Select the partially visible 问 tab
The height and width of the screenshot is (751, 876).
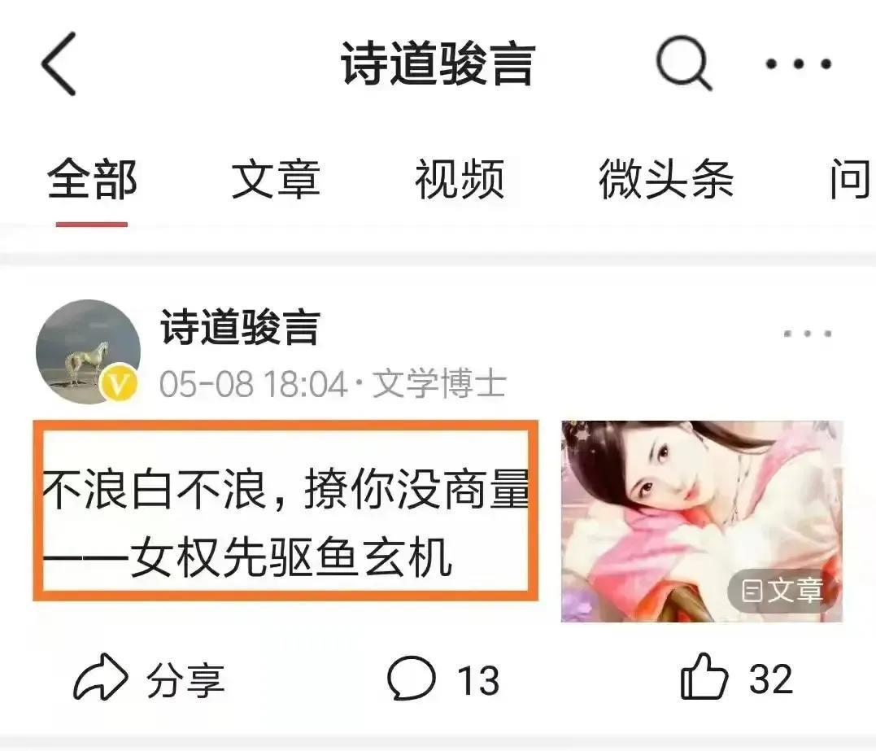pyautogui.click(x=850, y=179)
